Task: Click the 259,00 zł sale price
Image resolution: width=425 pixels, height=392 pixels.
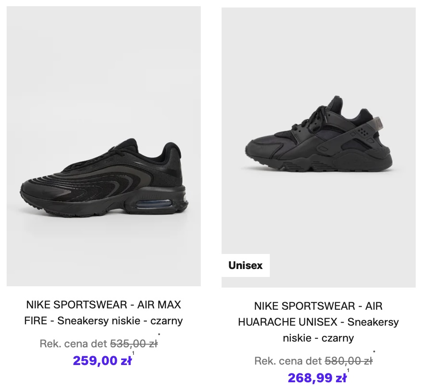Action: (x=102, y=361)
